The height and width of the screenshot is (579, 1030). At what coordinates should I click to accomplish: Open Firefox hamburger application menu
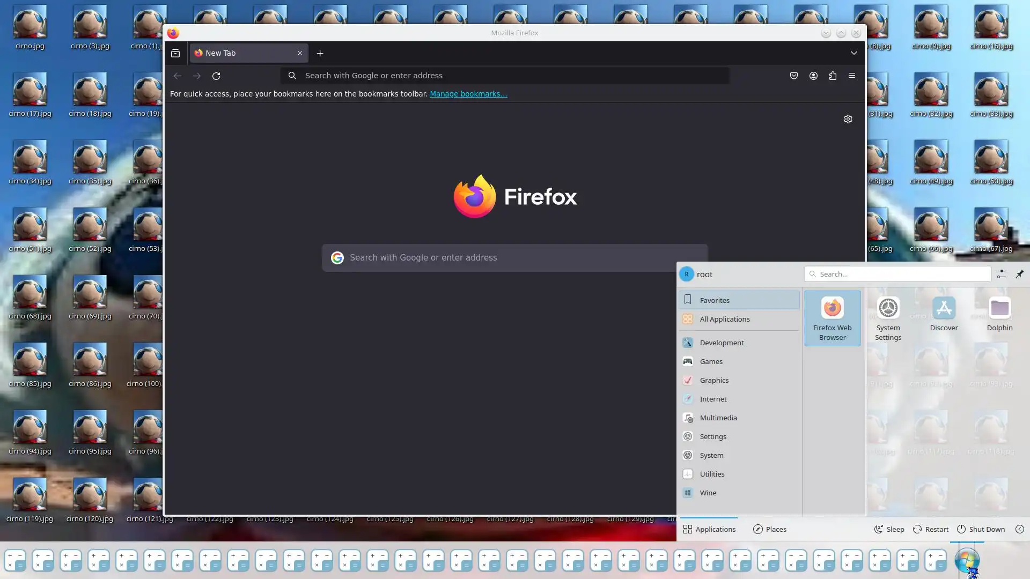coord(852,76)
